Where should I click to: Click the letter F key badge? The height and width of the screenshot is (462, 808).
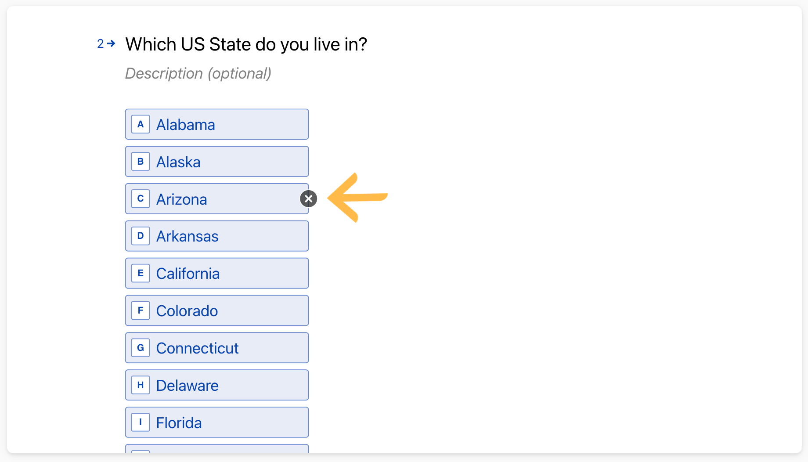click(141, 310)
